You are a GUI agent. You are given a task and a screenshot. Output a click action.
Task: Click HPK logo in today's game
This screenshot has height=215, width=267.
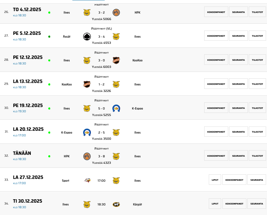(x=87, y=156)
